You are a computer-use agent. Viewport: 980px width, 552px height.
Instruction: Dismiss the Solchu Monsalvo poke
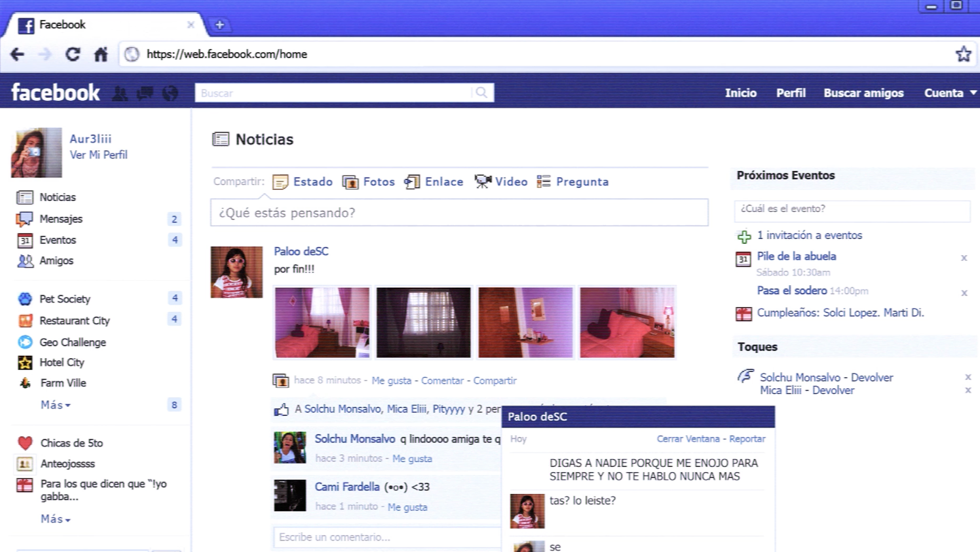pyautogui.click(x=968, y=377)
